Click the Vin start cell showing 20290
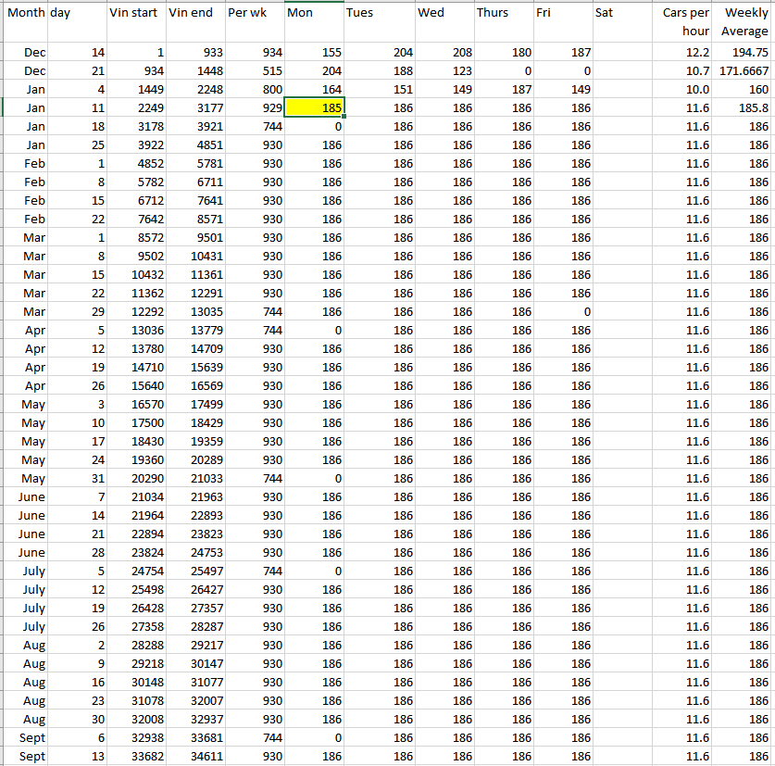Viewport: 775px width, 766px height. [137, 479]
